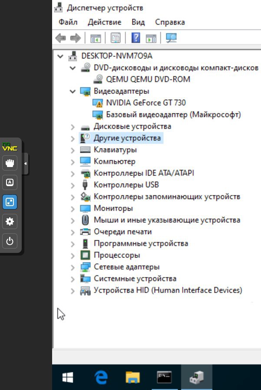Click the Очереди печати printer icon
Viewport: 261px width, 390px height.
85,232
